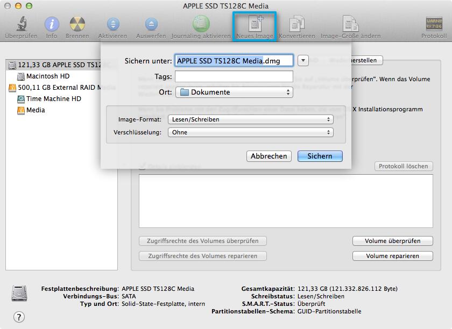Click the Sichern button
452x329 pixels.
point(320,156)
